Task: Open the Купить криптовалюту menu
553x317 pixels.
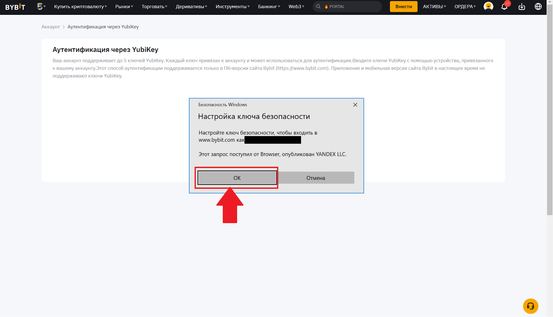Action: (80, 7)
